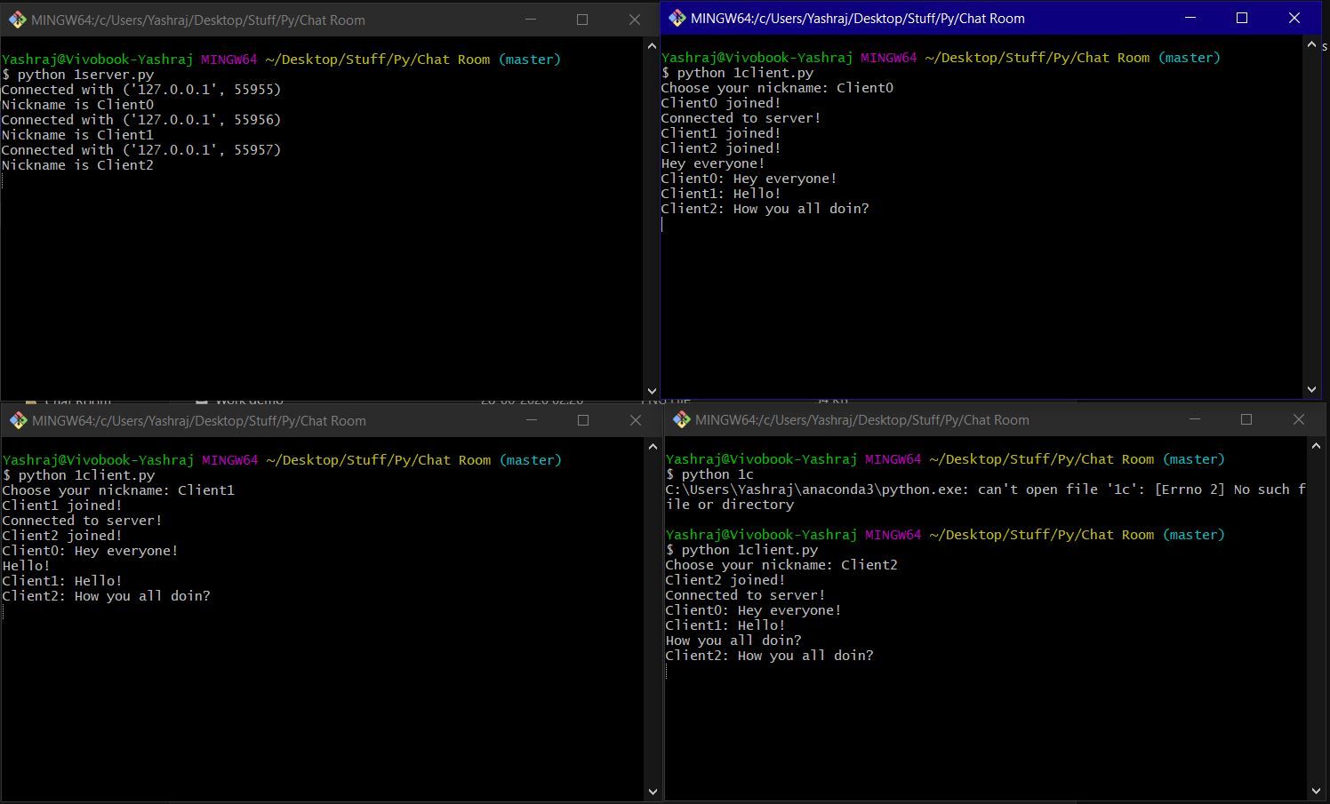
Task: Close the server terminal window
Action: (x=635, y=20)
